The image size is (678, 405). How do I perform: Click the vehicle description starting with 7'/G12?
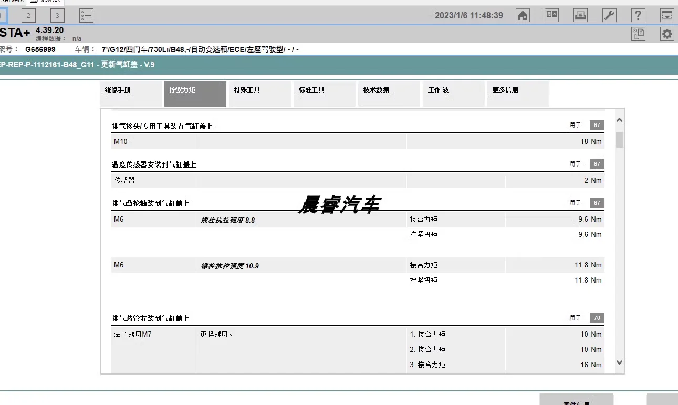pos(200,49)
